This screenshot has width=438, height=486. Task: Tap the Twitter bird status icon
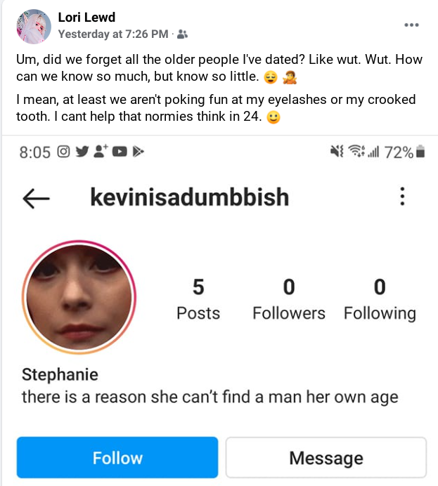82,152
